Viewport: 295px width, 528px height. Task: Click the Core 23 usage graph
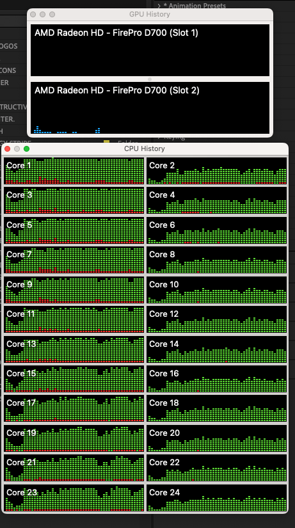[74, 498]
